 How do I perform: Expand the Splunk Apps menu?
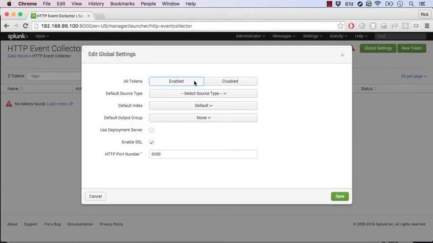pos(42,36)
